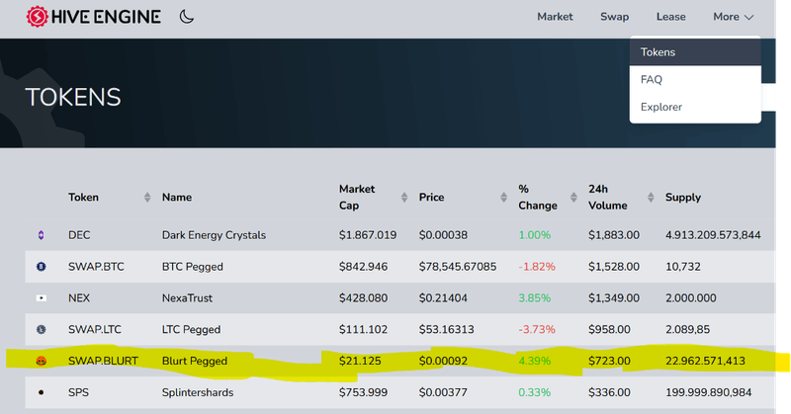Click SPS supply 199.999.890,984
The width and height of the screenshot is (791, 414).
pyautogui.click(x=709, y=392)
